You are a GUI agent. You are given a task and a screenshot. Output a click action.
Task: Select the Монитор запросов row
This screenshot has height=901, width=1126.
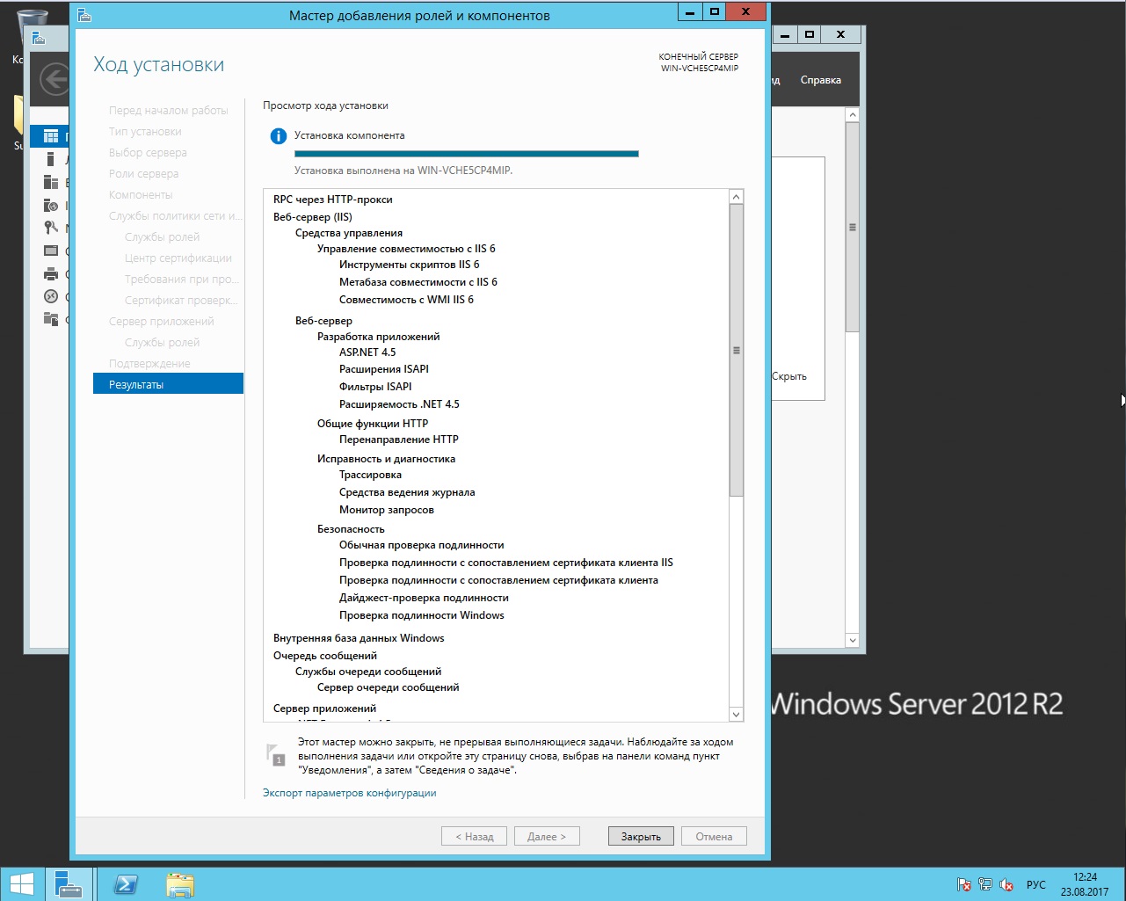[387, 510]
